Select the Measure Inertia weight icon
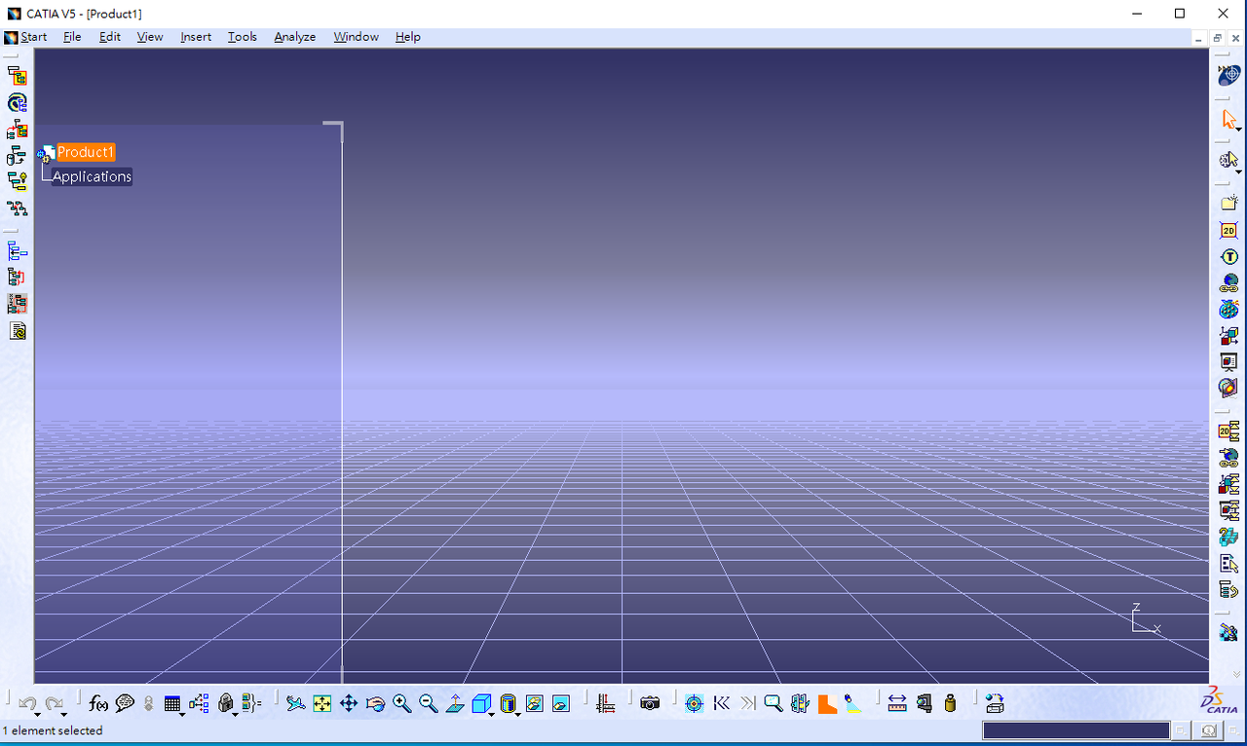Screen dimensions: 1247x746 (949, 702)
